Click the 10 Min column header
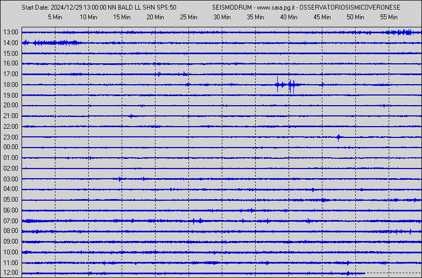 click(88, 17)
